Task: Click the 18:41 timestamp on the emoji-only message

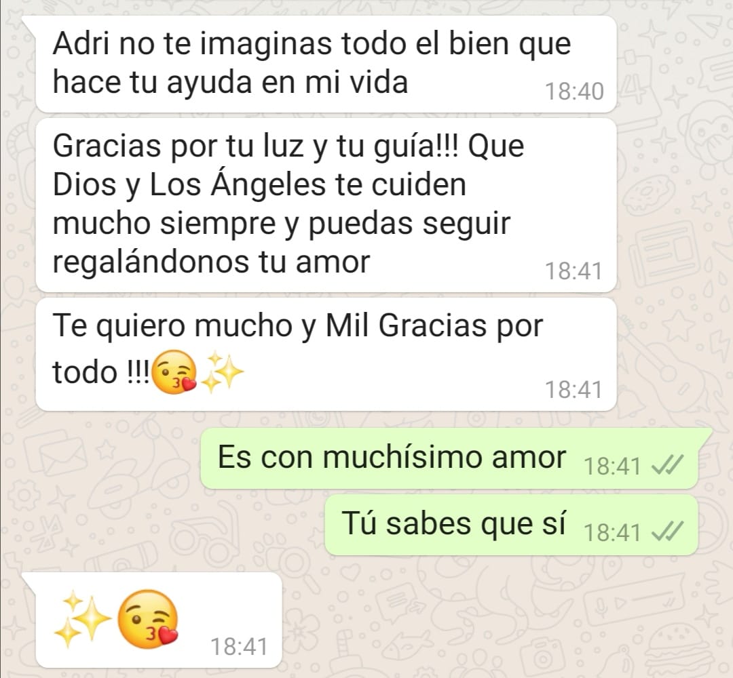Action: (x=240, y=647)
